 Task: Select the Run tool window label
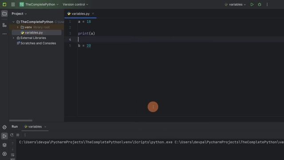point(15,126)
